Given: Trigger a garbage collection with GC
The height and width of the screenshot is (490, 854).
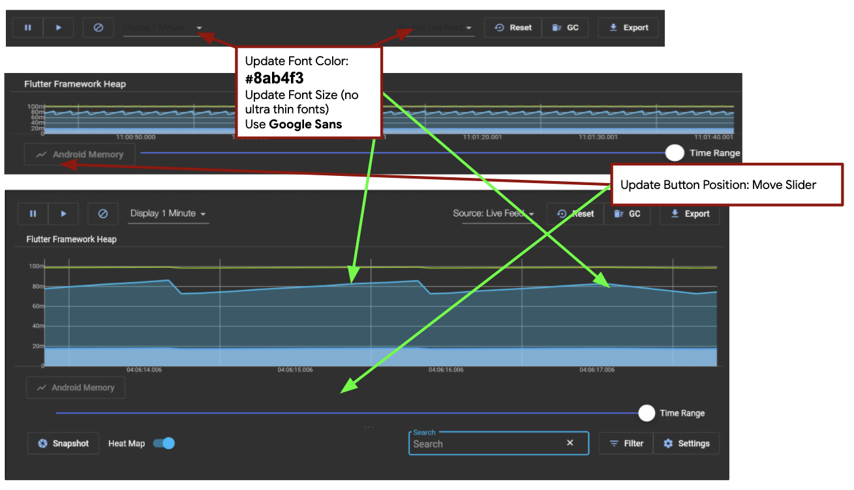Looking at the screenshot, I should click(x=627, y=214).
